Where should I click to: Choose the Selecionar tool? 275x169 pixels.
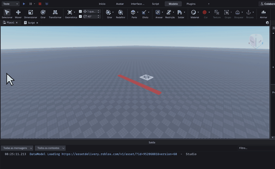[7, 14]
